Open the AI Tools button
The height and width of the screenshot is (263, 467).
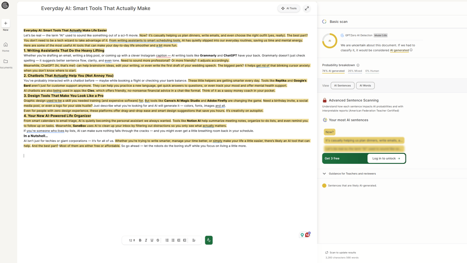[289, 8]
